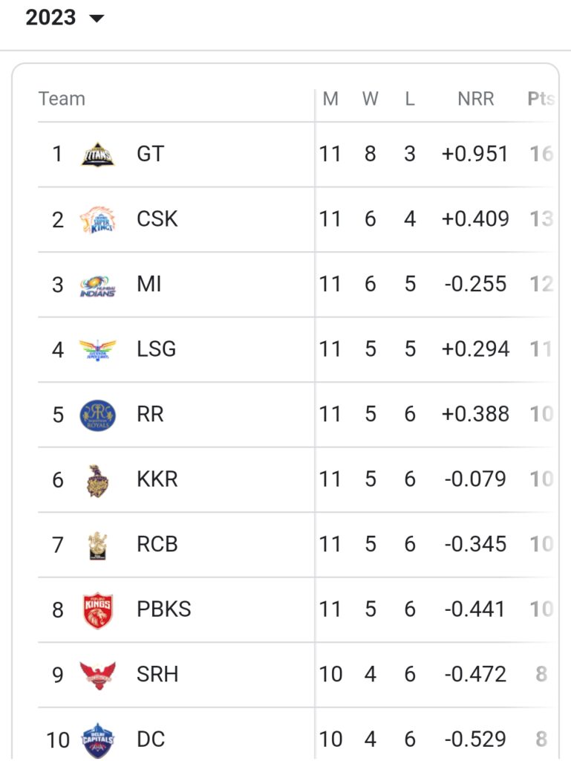The width and height of the screenshot is (571, 761).
Task: Click the Chennai Super Kings logo
Action: click(97, 219)
